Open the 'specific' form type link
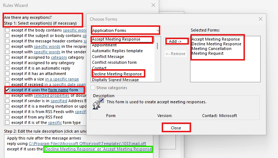Viewport: 278px width, 158px height. [55, 122]
